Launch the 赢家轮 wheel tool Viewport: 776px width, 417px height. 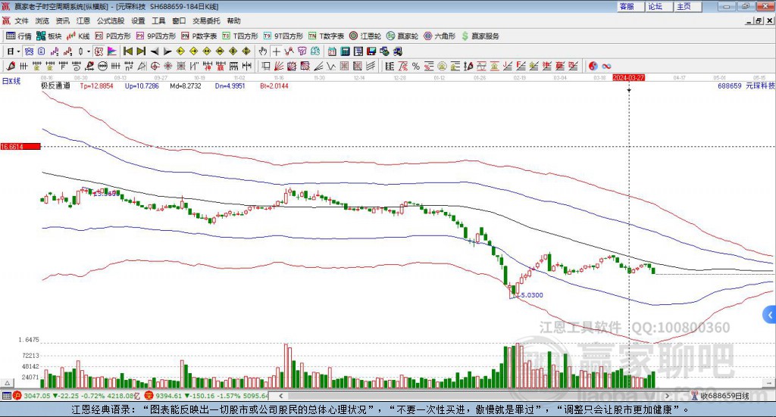point(402,36)
